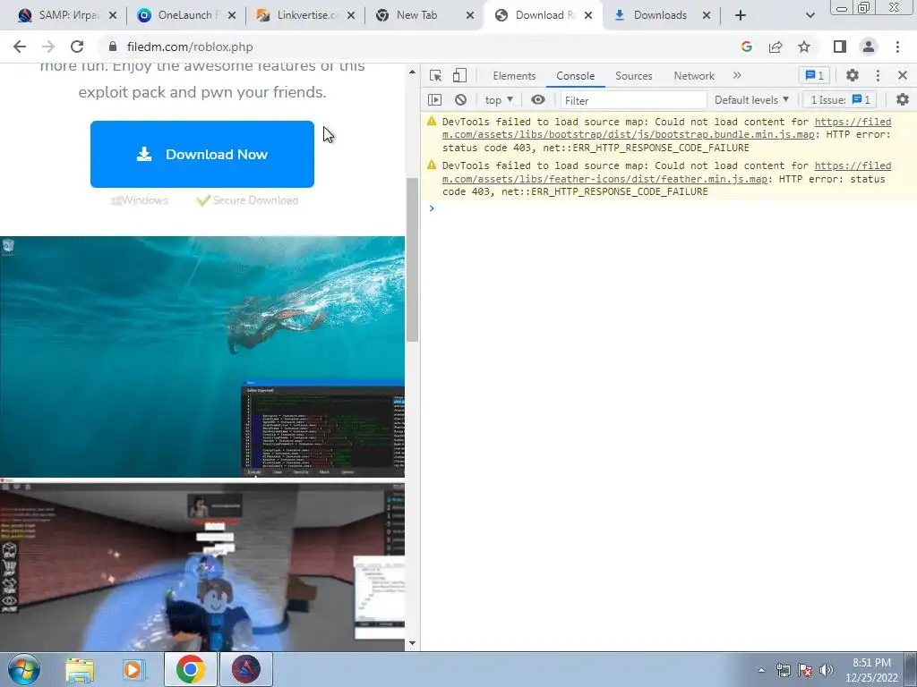
Task: Create a live expression with eye icon
Action: click(x=538, y=100)
